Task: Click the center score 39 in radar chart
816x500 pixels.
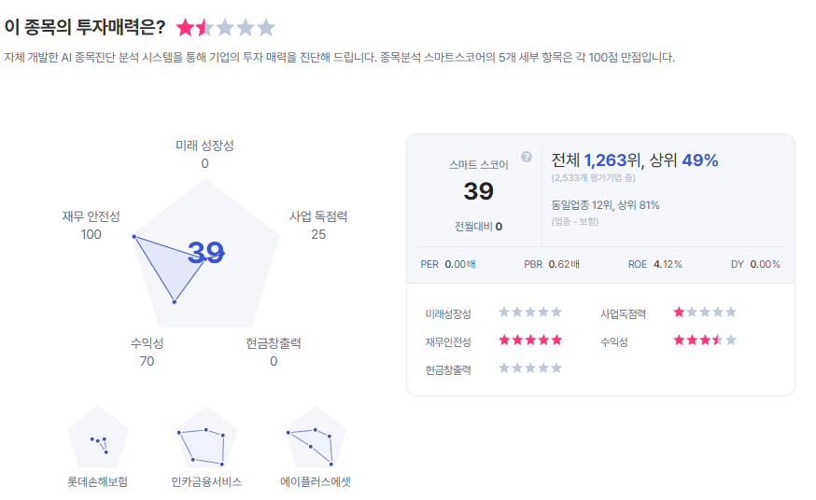Action: coord(205,253)
